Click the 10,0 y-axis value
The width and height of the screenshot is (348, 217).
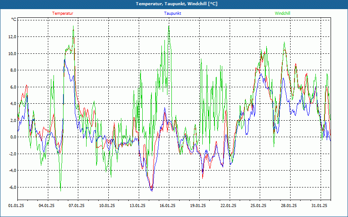[x=13, y=53]
